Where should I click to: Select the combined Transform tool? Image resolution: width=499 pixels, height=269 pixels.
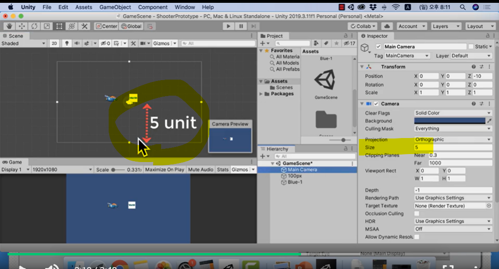[72, 26]
